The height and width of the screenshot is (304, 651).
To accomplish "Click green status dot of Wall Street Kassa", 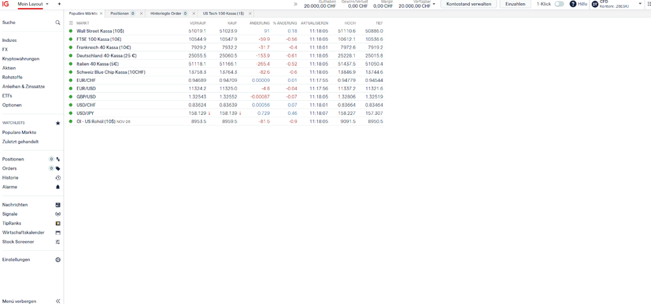I will click(71, 31).
